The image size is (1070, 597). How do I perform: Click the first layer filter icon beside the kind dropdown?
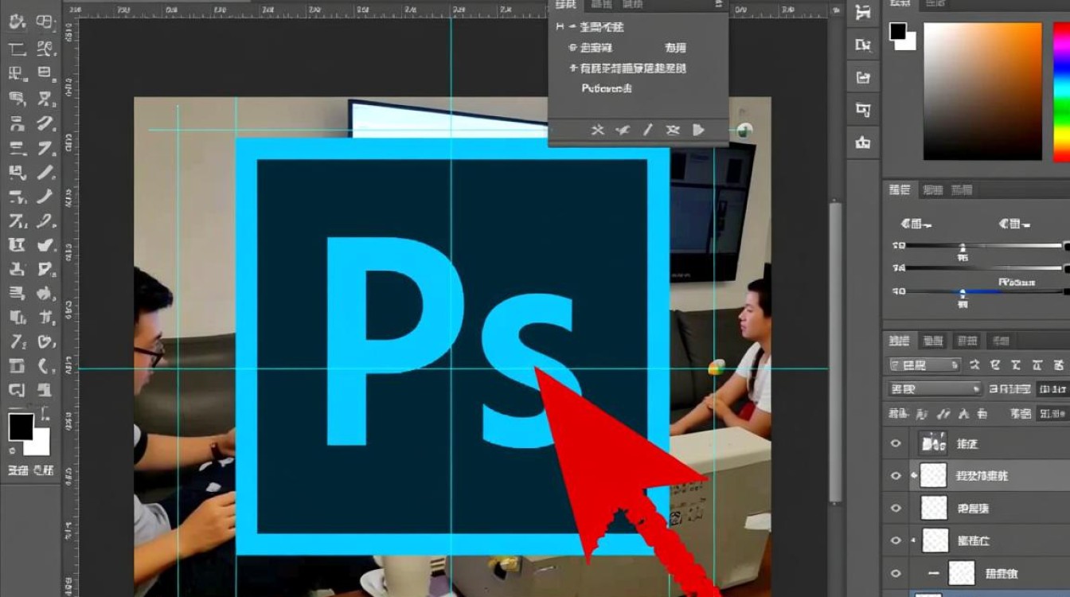point(973,365)
